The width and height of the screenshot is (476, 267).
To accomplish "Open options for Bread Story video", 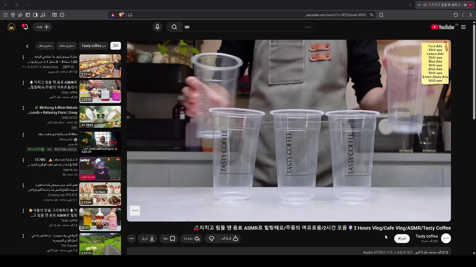I will (x=23, y=57).
